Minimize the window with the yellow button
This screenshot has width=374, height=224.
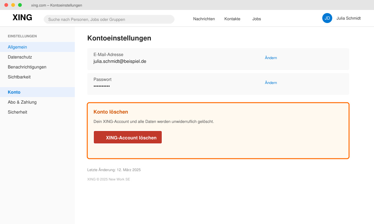coord(13,5)
